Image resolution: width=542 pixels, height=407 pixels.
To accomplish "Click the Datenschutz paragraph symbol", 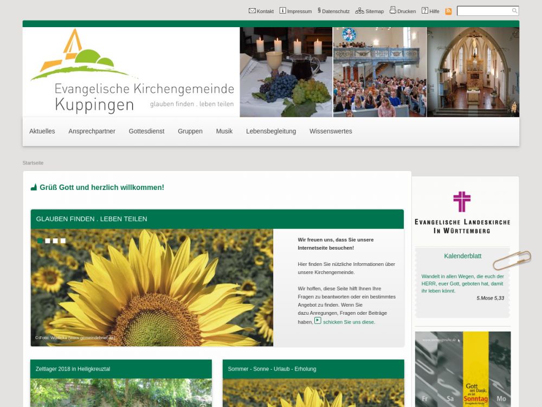I will 319,10.
